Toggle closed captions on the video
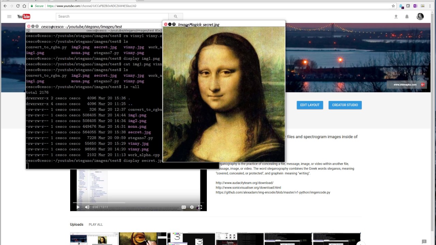Screen dimensions: 436x245 pyautogui.click(x=184, y=207)
